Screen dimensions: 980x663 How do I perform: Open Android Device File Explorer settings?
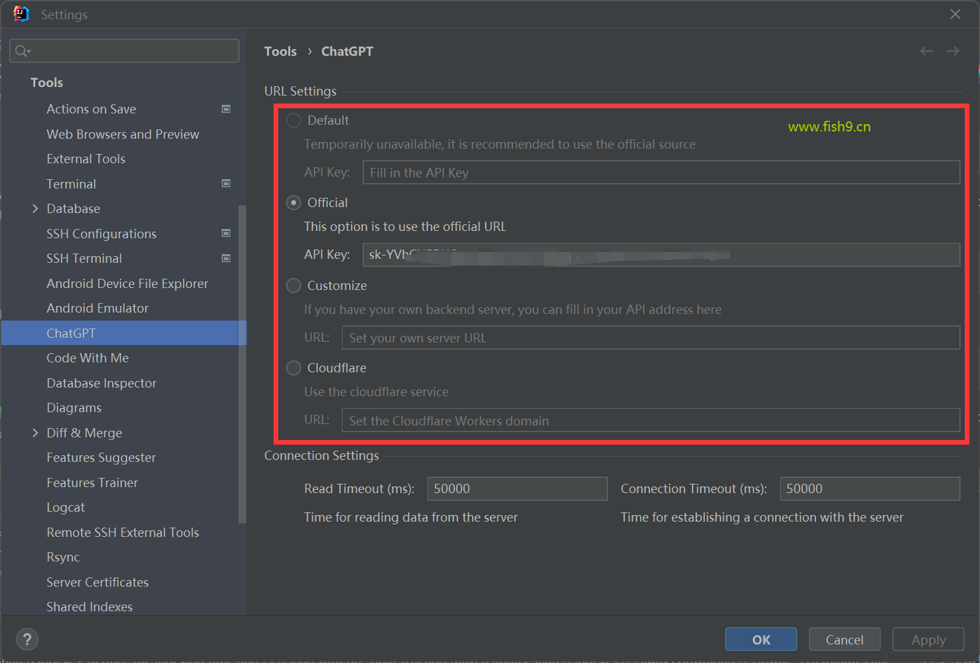coord(127,283)
